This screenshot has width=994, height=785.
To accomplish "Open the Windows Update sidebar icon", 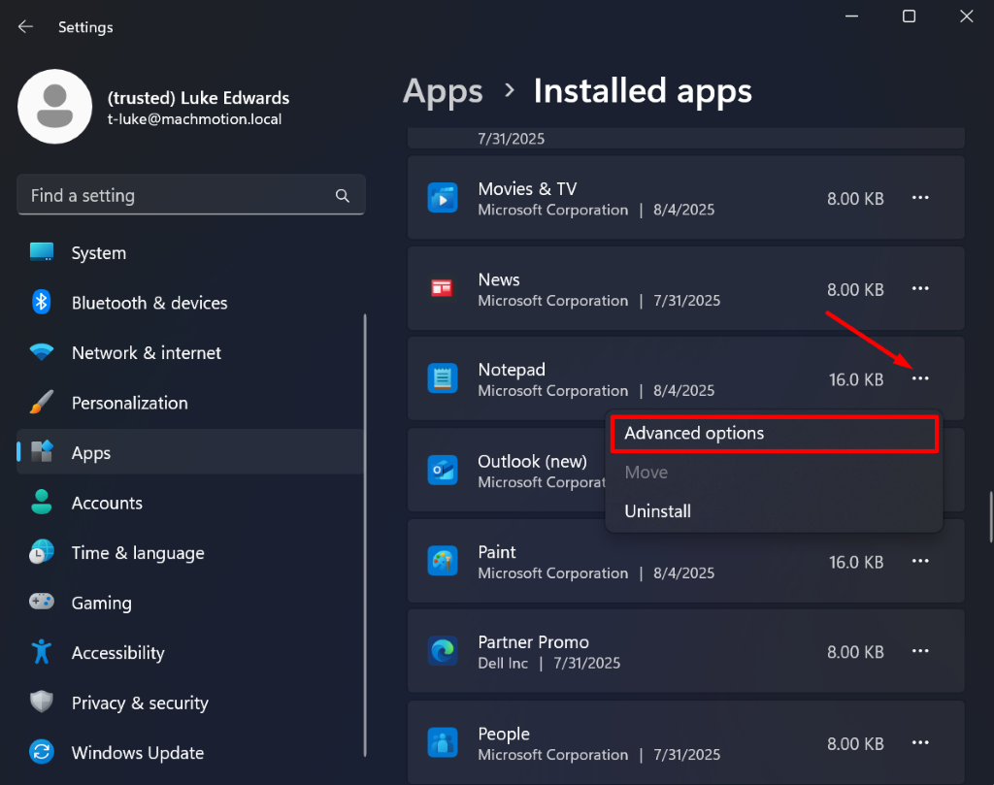I will [x=41, y=752].
